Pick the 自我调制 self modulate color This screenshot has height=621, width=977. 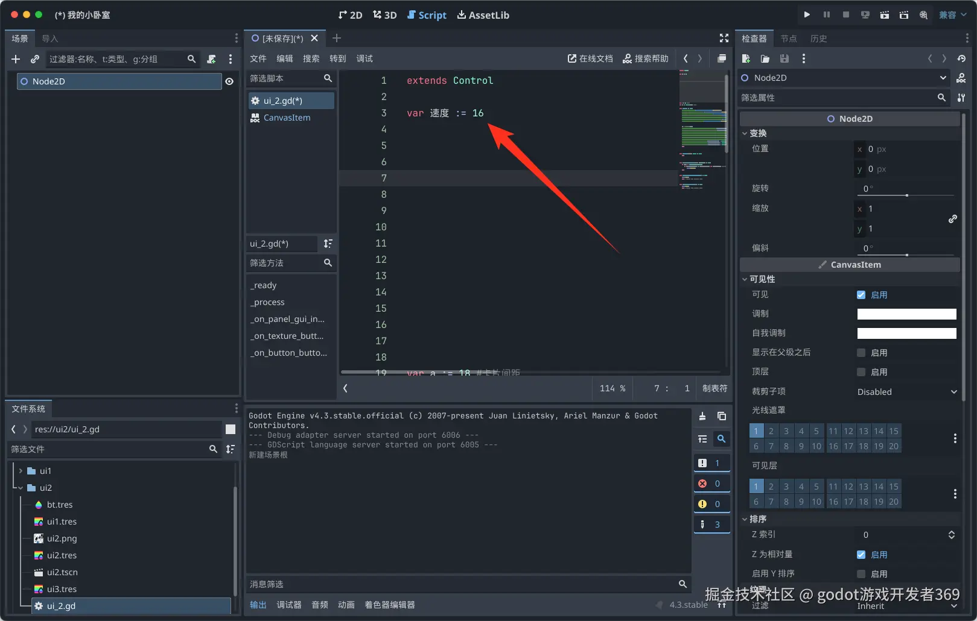906,333
